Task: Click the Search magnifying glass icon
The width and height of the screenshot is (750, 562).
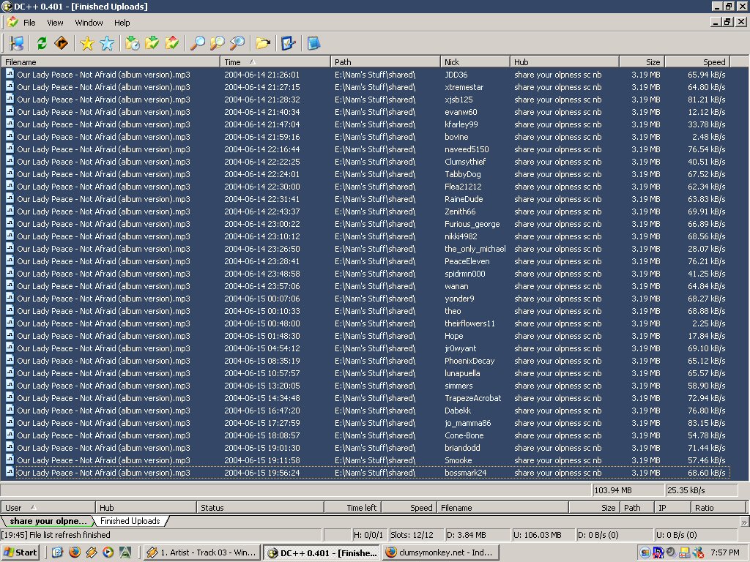Action: 197,43
